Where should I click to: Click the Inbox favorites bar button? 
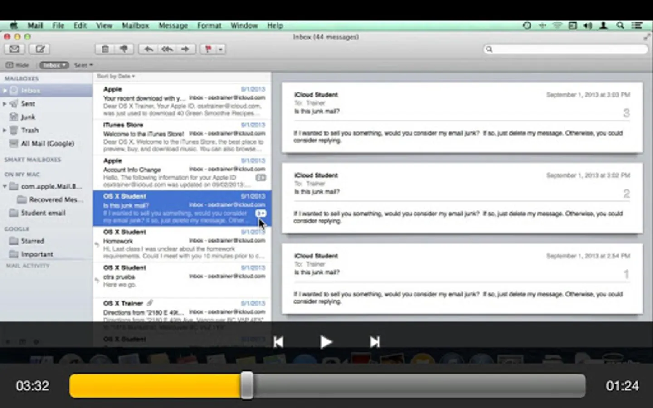point(54,65)
